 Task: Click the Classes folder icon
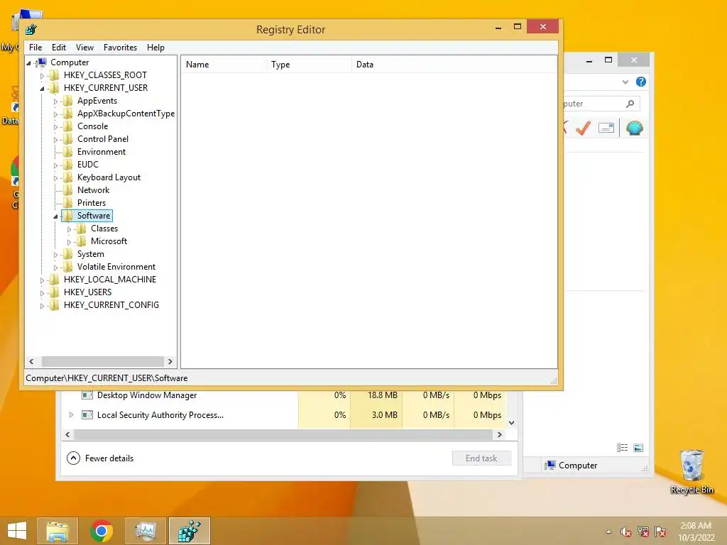pyautogui.click(x=81, y=229)
